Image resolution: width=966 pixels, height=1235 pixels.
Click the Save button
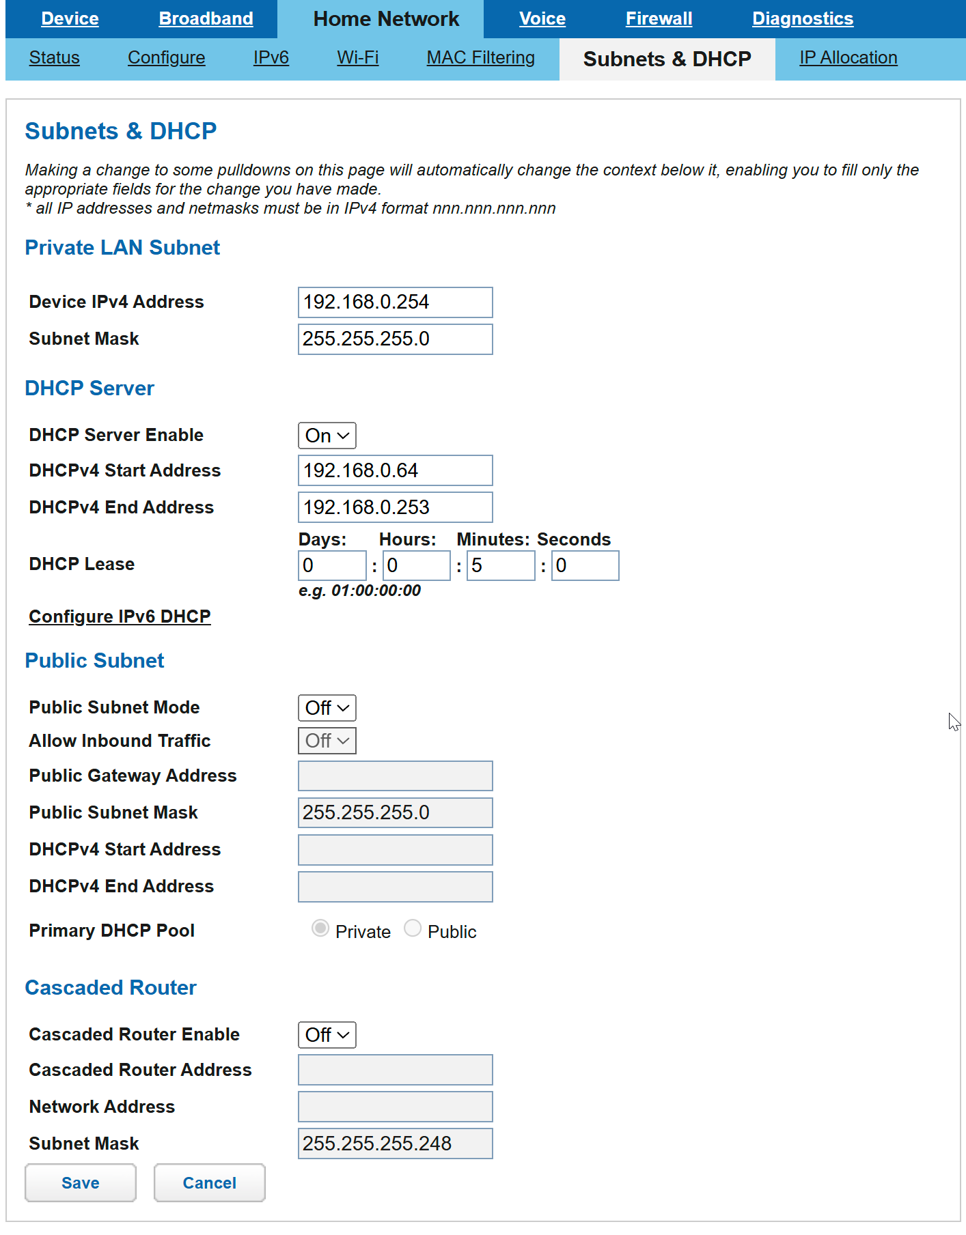81,1183
